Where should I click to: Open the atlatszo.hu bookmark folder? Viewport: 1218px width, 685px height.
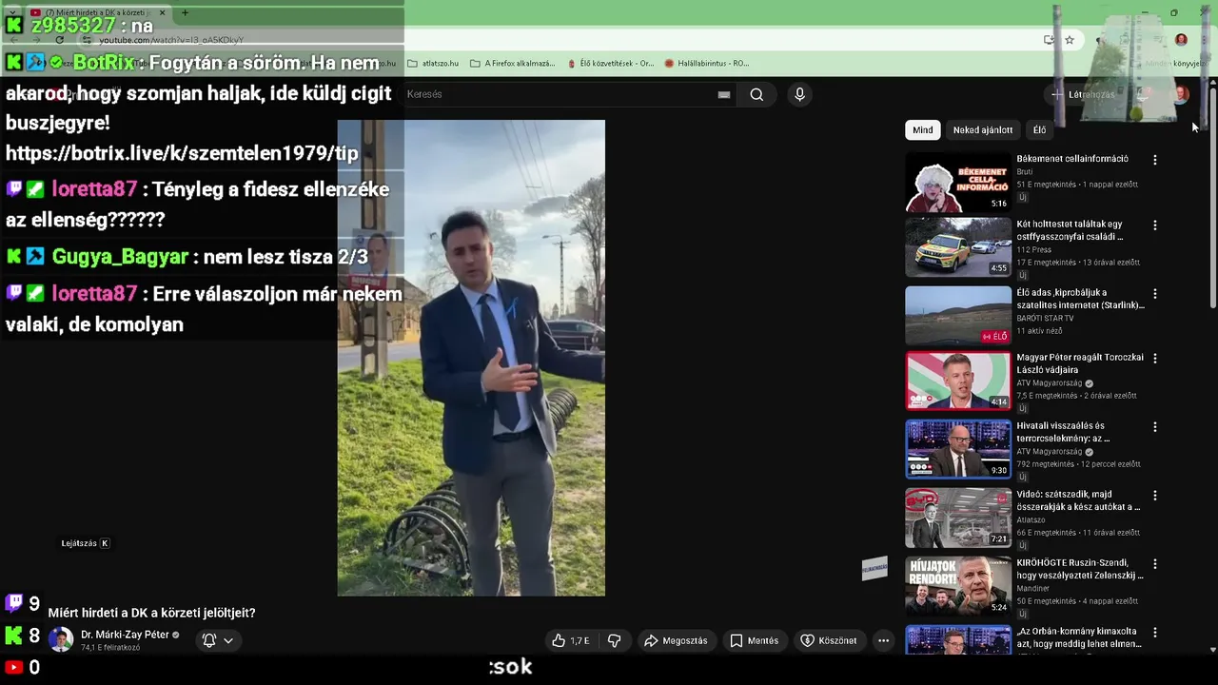click(x=433, y=64)
